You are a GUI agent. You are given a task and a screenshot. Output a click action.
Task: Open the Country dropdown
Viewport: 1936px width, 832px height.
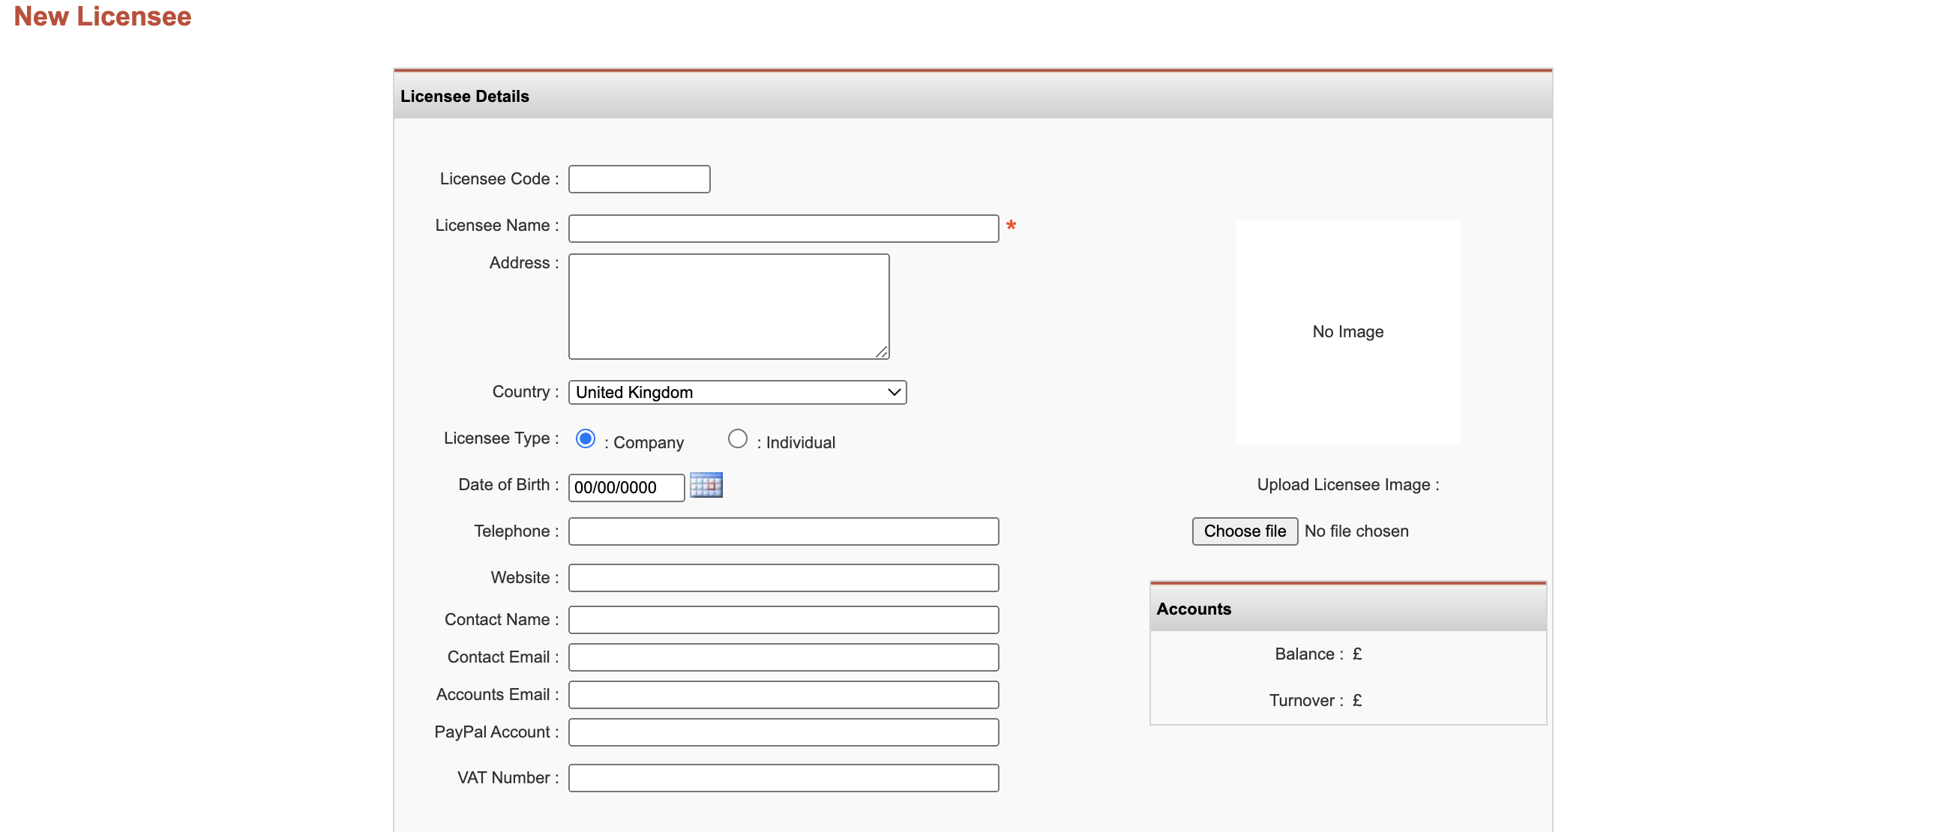coord(737,392)
